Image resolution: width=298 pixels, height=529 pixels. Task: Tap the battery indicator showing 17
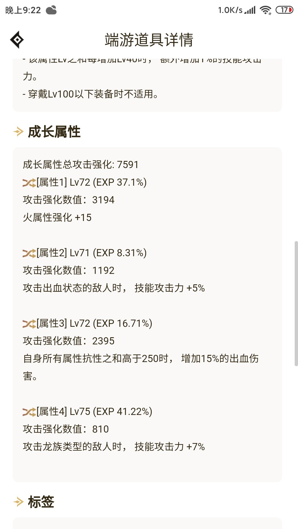pos(284,10)
